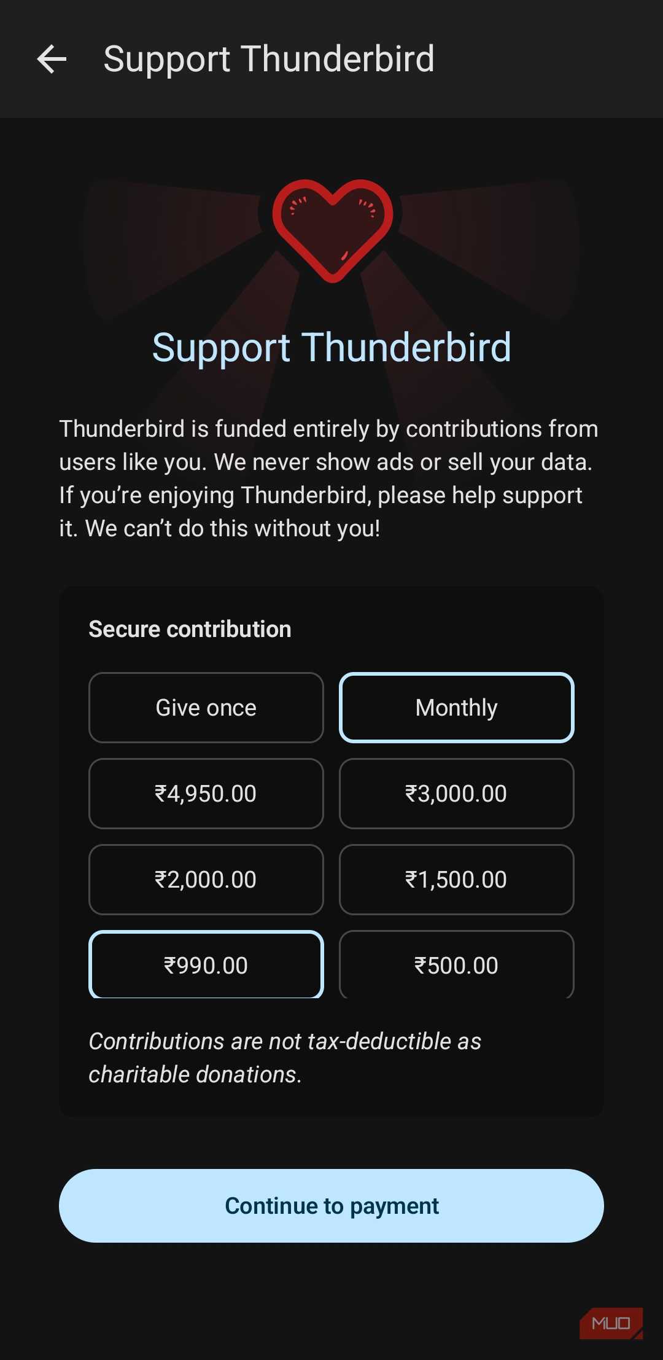Select the ₹1,500.00 amount option
The image size is (663, 1360).
click(x=456, y=879)
